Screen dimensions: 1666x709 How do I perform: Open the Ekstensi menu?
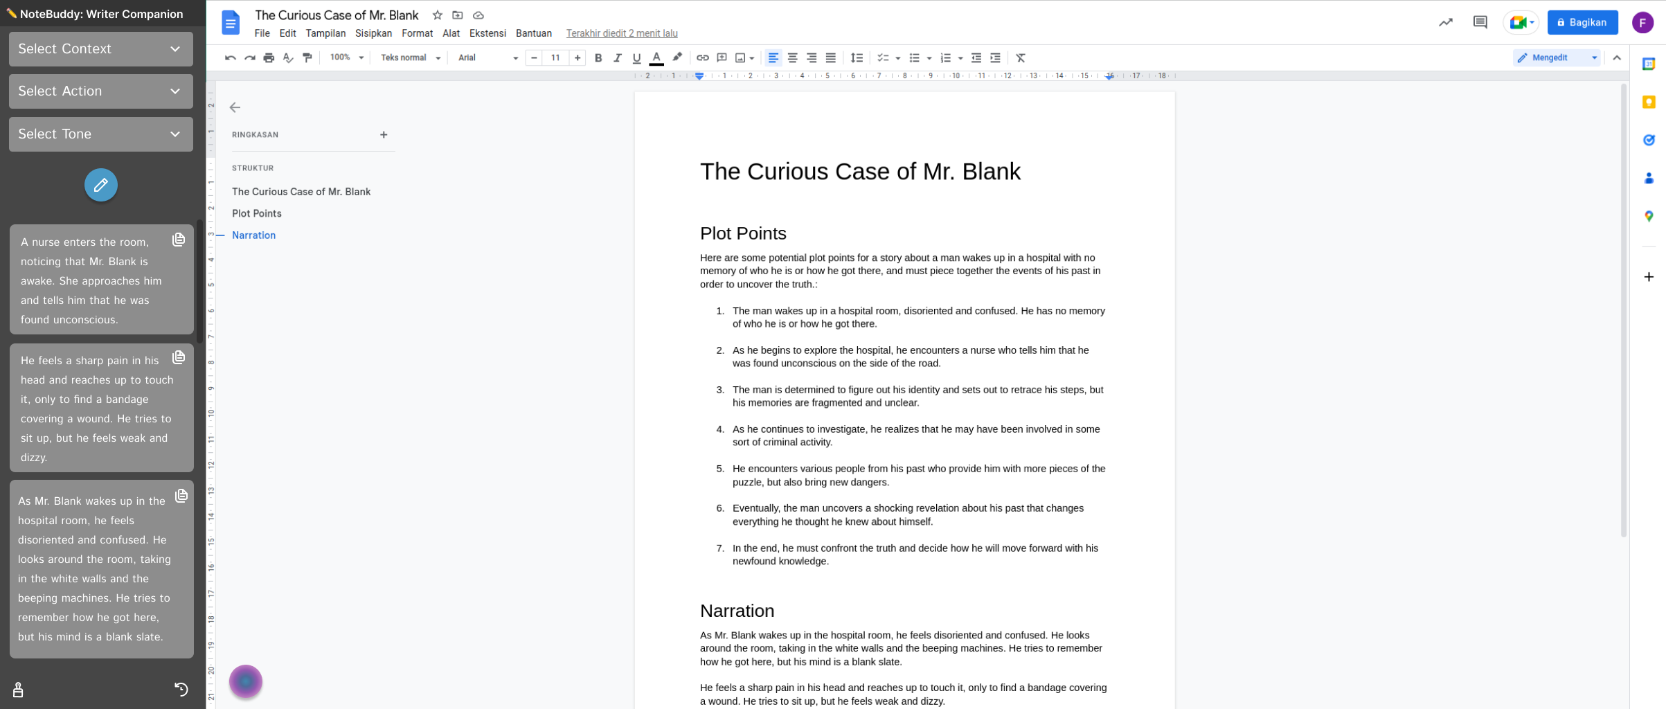point(487,33)
